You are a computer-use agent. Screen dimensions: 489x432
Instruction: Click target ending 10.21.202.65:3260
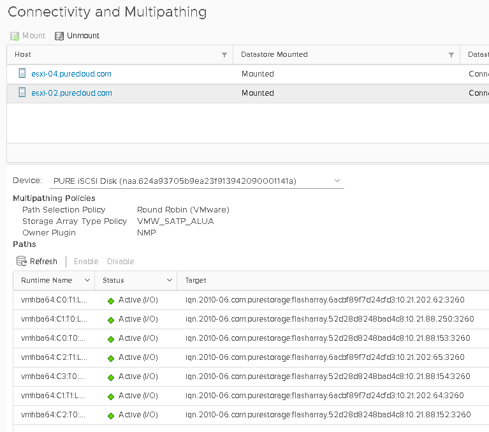[x=325, y=357]
